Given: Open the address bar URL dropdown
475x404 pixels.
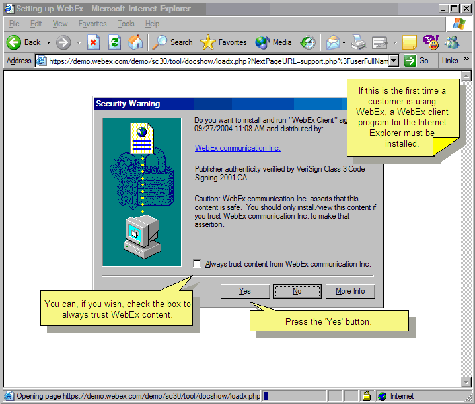Looking at the screenshot, I should 394,61.
